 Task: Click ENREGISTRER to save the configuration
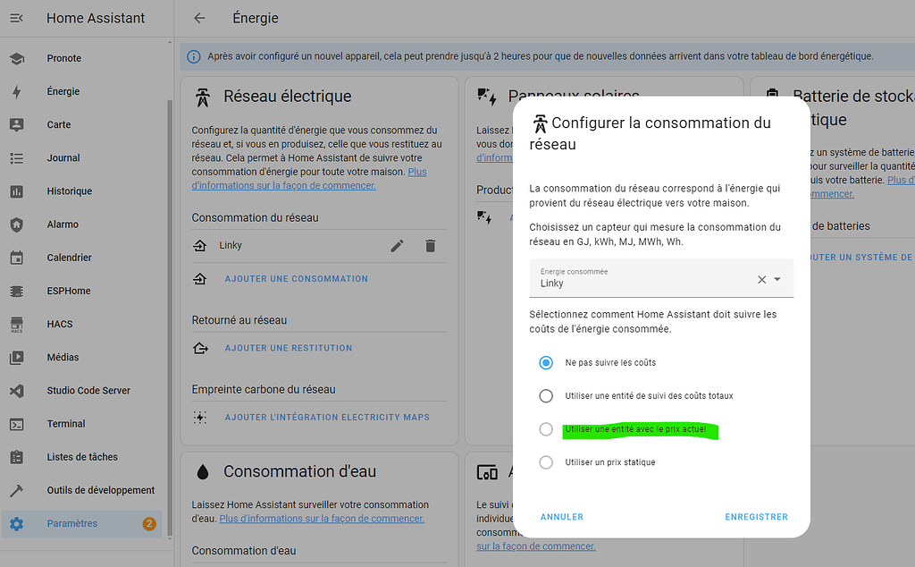pyautogui.click(x=756, y=516)
